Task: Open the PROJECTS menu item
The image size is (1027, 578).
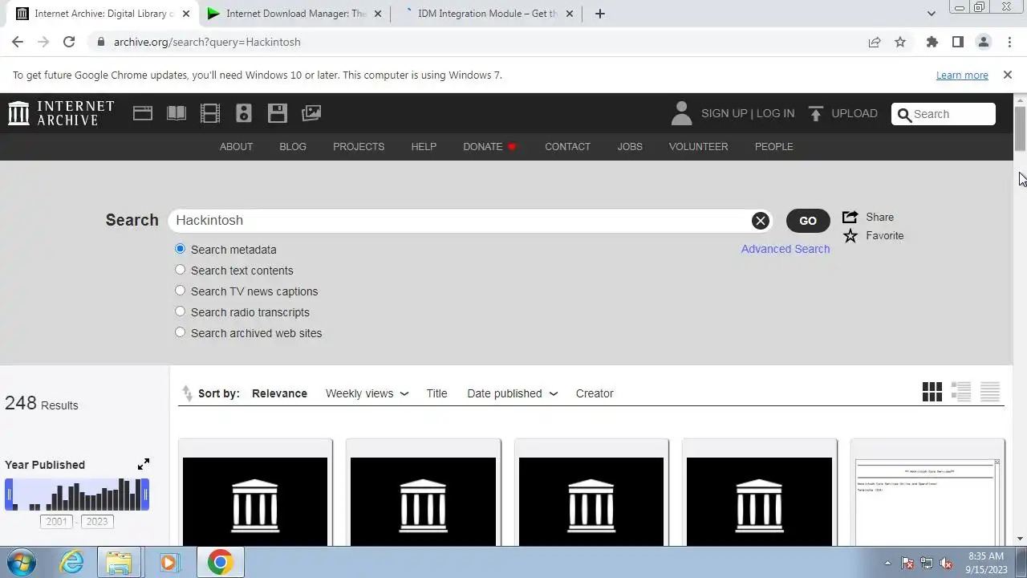Action: [359, 146]
